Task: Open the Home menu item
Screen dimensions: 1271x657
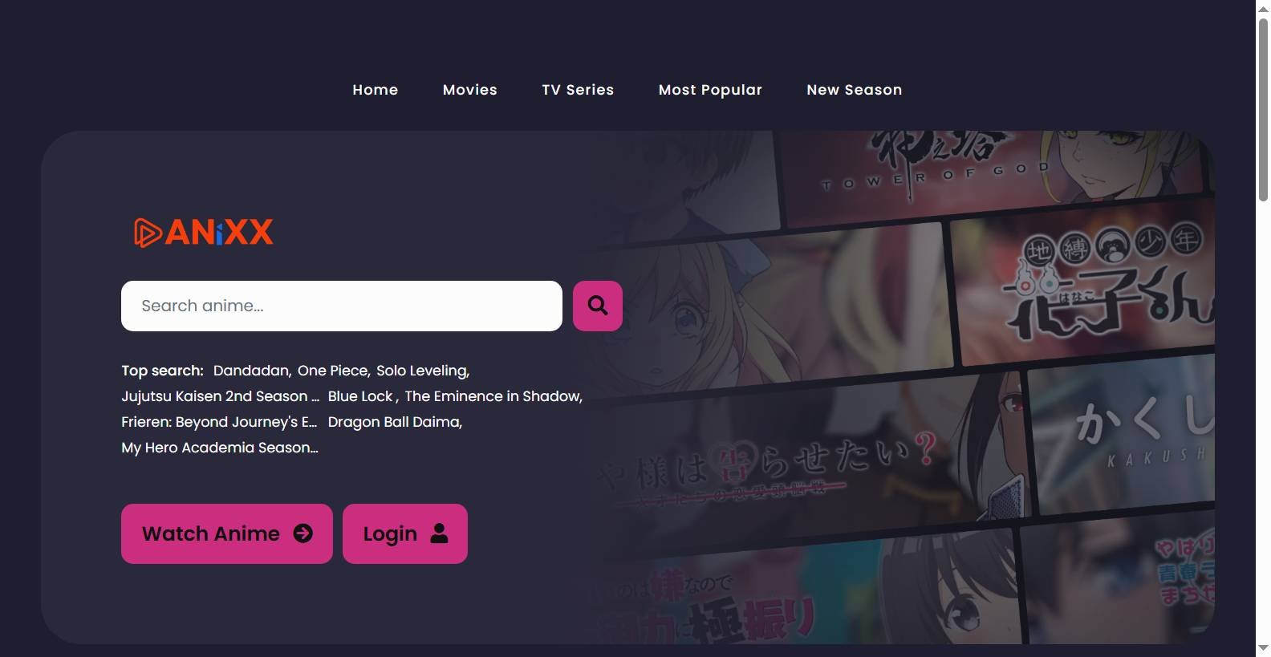Action: pyautogui.click(x=375, y=90)
